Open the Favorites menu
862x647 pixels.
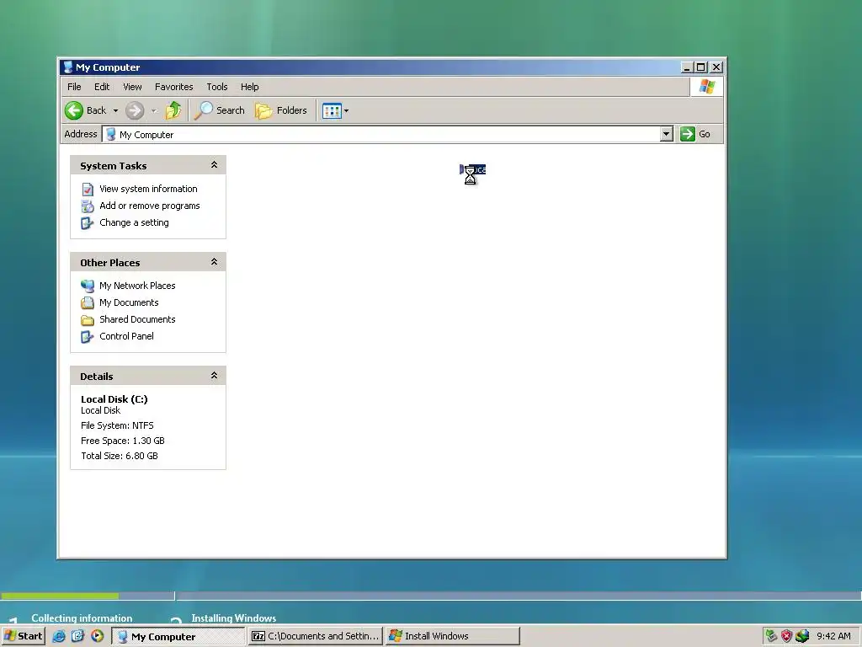173,87
